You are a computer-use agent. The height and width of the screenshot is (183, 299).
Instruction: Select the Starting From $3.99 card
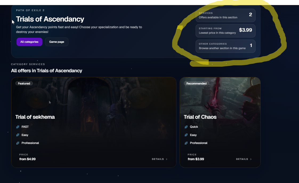tap(225, 31)
